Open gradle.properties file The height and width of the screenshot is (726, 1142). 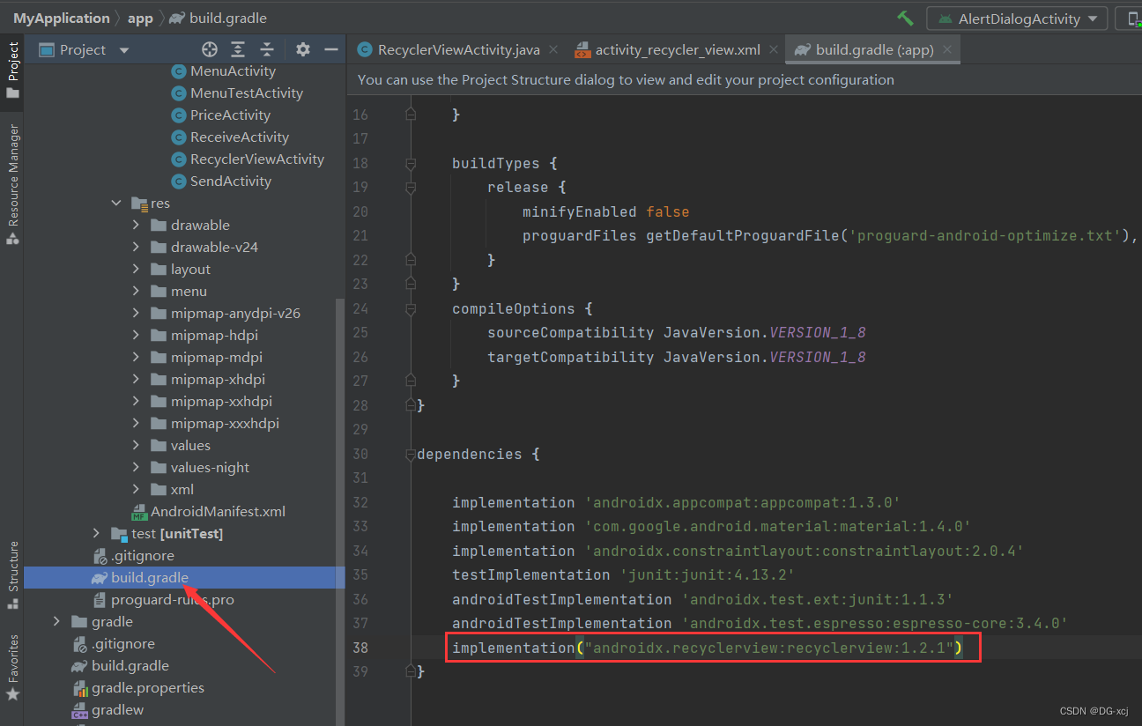pyautogui.click(x=138, y=688)
